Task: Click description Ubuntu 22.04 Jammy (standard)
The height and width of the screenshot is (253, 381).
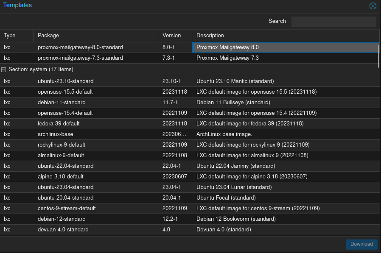Action: [236, 166]
